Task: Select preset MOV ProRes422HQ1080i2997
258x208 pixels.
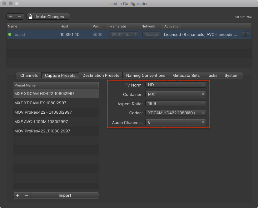Action: pyautogui.click(x=56, y=112)
